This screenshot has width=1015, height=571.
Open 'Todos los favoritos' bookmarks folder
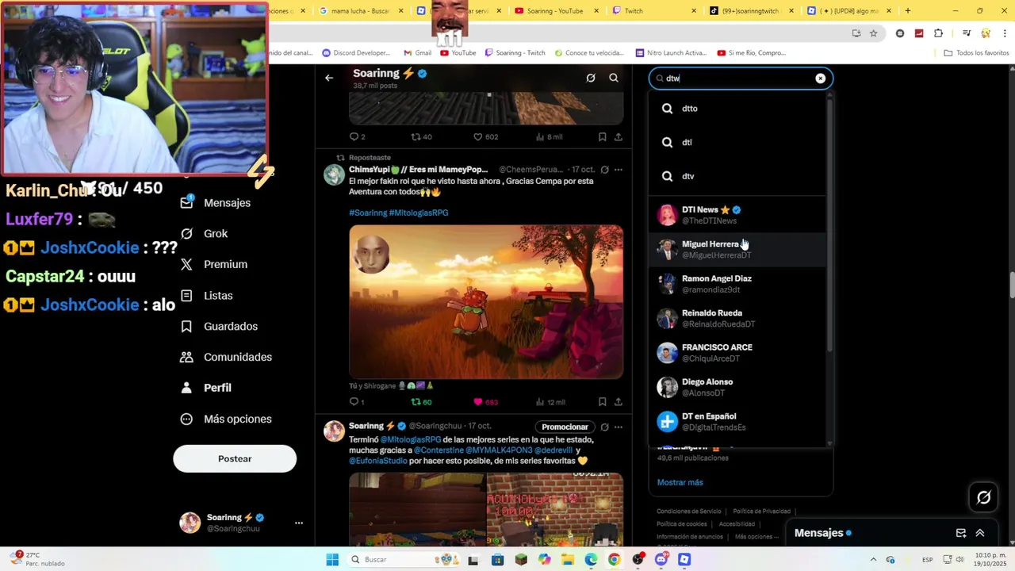coord(976,53)
